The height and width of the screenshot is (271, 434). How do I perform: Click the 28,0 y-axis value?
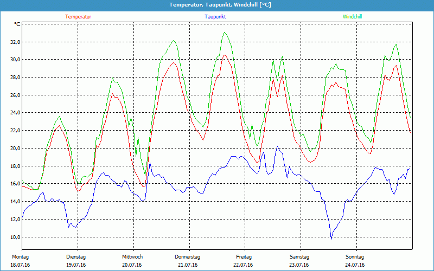[15, 78]
